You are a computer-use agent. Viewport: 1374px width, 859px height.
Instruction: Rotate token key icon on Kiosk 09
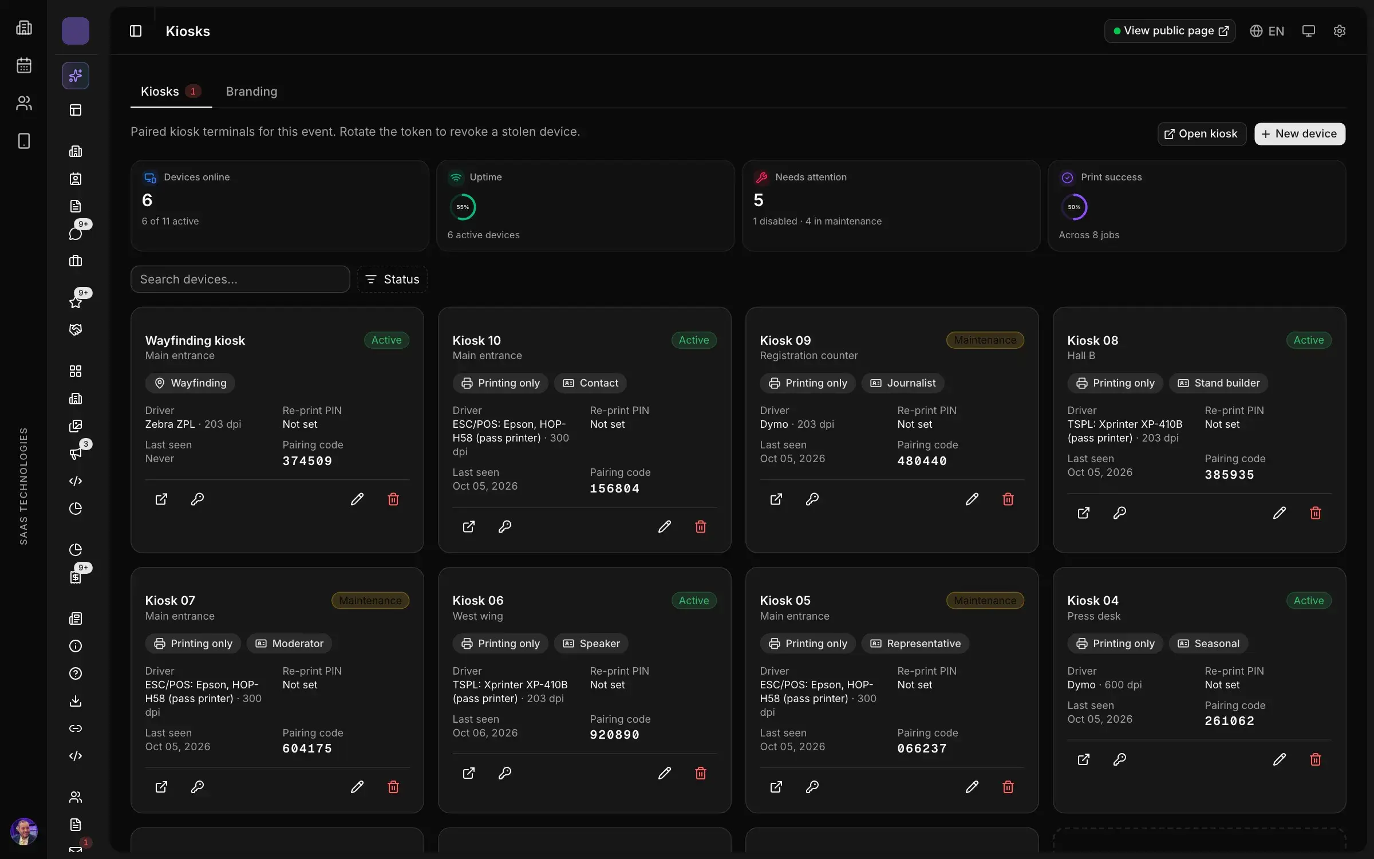pyautogui.click(x=812, y=499)
